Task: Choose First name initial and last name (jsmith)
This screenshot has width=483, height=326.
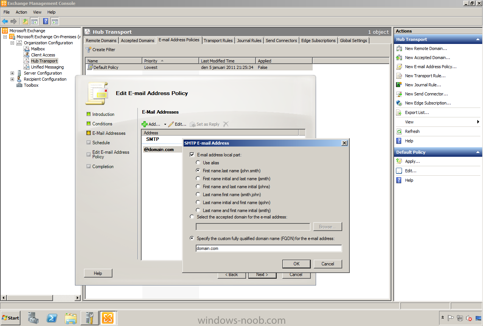Action: pos(198,179)
